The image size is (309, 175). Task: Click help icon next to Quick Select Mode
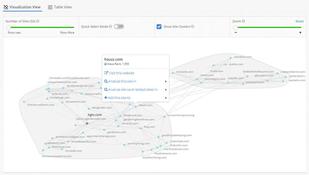(x=110, y=27)
